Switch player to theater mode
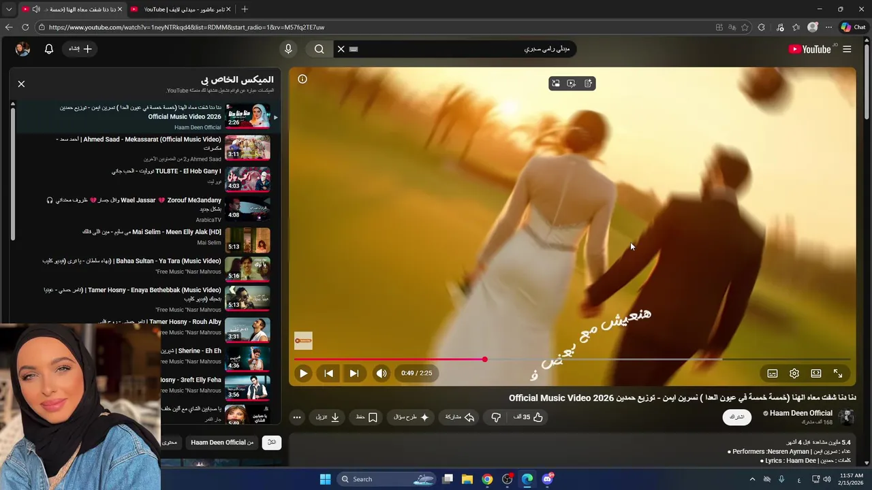872x490 pixels. (x=816, y=373)
